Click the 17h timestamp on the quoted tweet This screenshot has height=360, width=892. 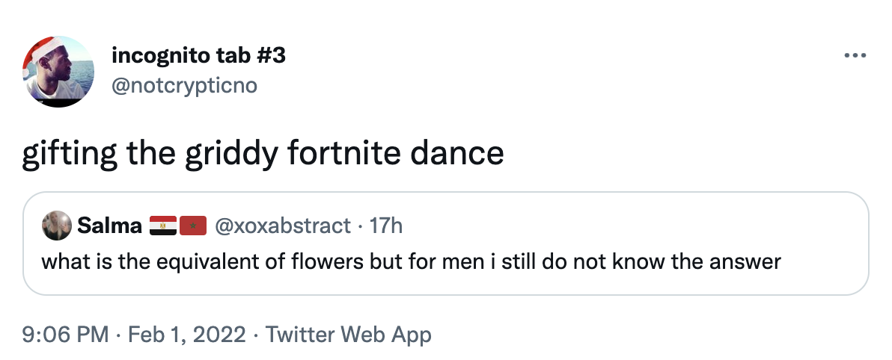tap(386, 226)
